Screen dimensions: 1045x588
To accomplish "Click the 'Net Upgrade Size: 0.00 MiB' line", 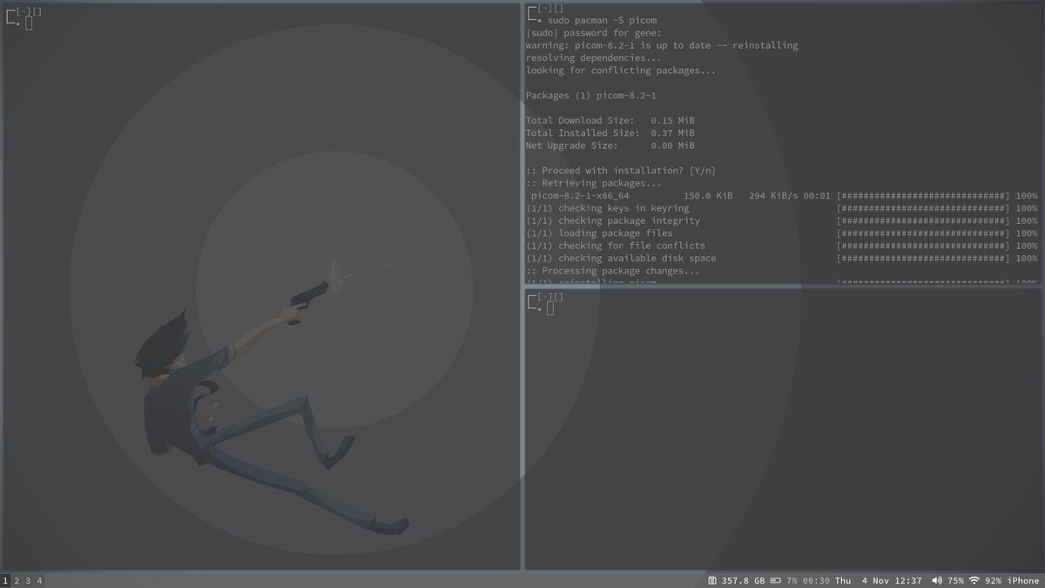I will point(610,146).
